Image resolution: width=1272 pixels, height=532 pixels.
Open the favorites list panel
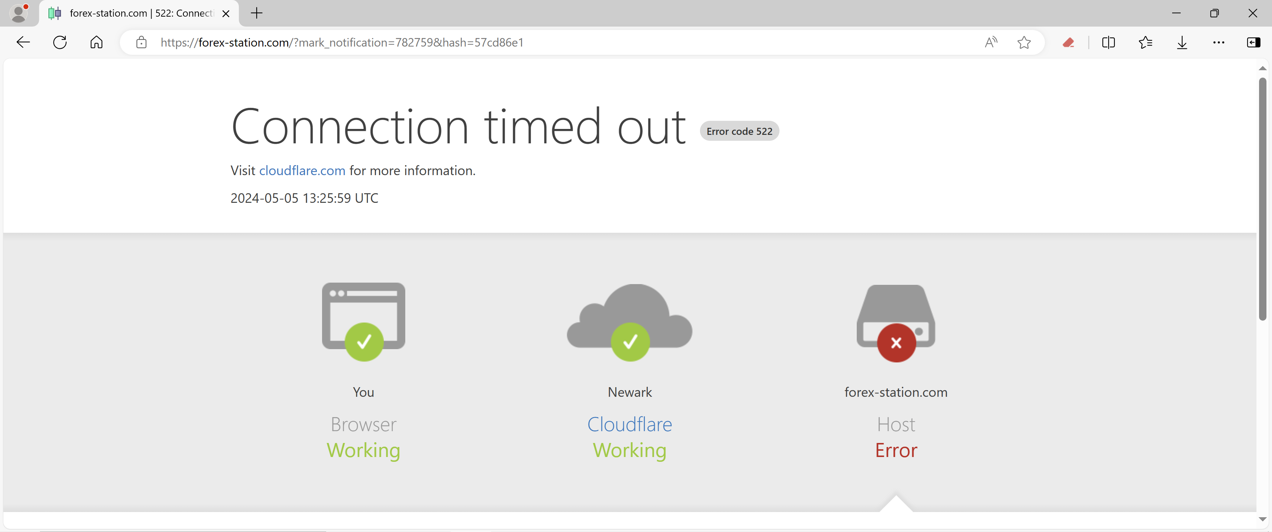click(x=1145, y=42)
